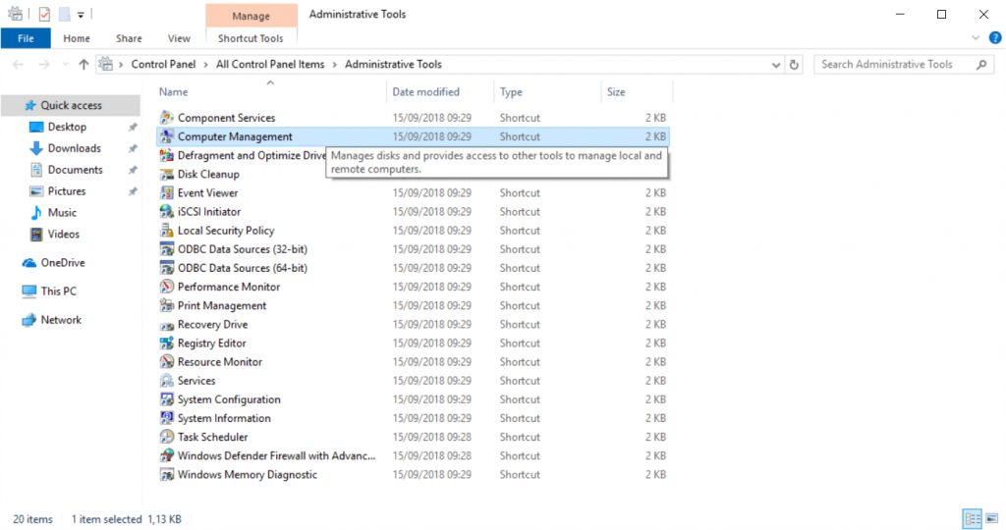Open Videos in the navigation pane

coord(64,234)
